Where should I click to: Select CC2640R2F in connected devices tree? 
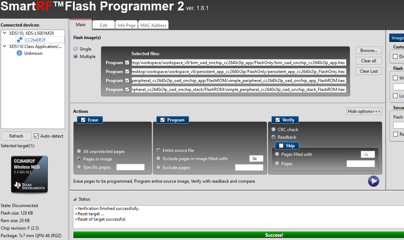[35, 40]
